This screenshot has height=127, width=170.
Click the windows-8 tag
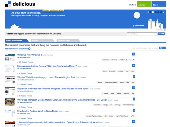coord(123,60)
